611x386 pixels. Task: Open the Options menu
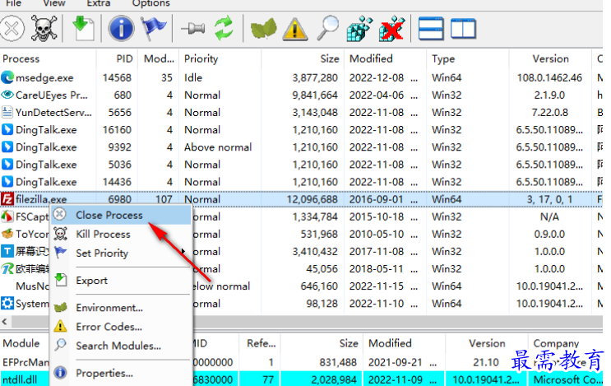click(150, 3)
